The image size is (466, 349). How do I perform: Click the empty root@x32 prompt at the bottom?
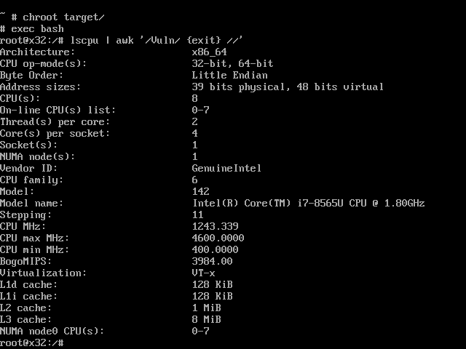click(32, 342)
